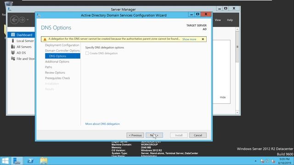Click the disabled Install button

(x=179, y=135)
